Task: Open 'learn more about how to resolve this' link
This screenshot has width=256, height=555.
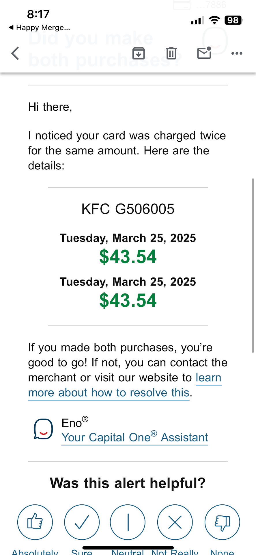Action: point(109,393)
